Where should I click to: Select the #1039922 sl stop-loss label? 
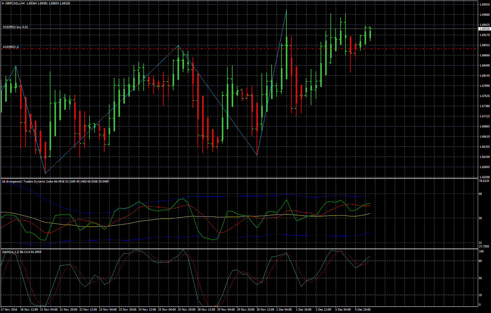tap(11, 47)
